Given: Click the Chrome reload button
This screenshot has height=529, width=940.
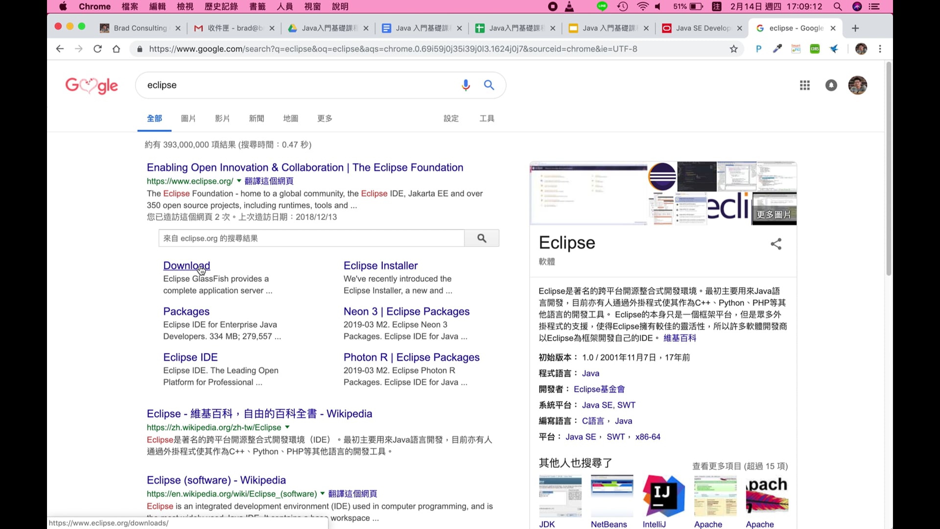Looking at the screenshot, I should click(x=97, y=49).
